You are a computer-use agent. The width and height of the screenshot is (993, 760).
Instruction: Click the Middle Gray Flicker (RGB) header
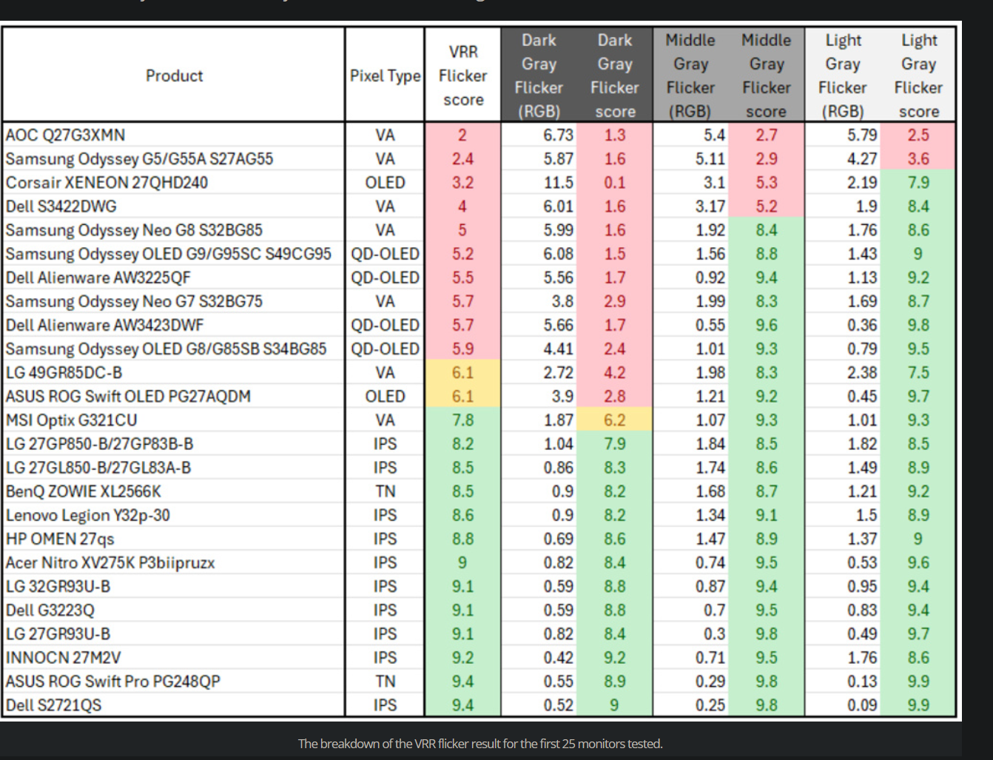(x=690, y=75)
